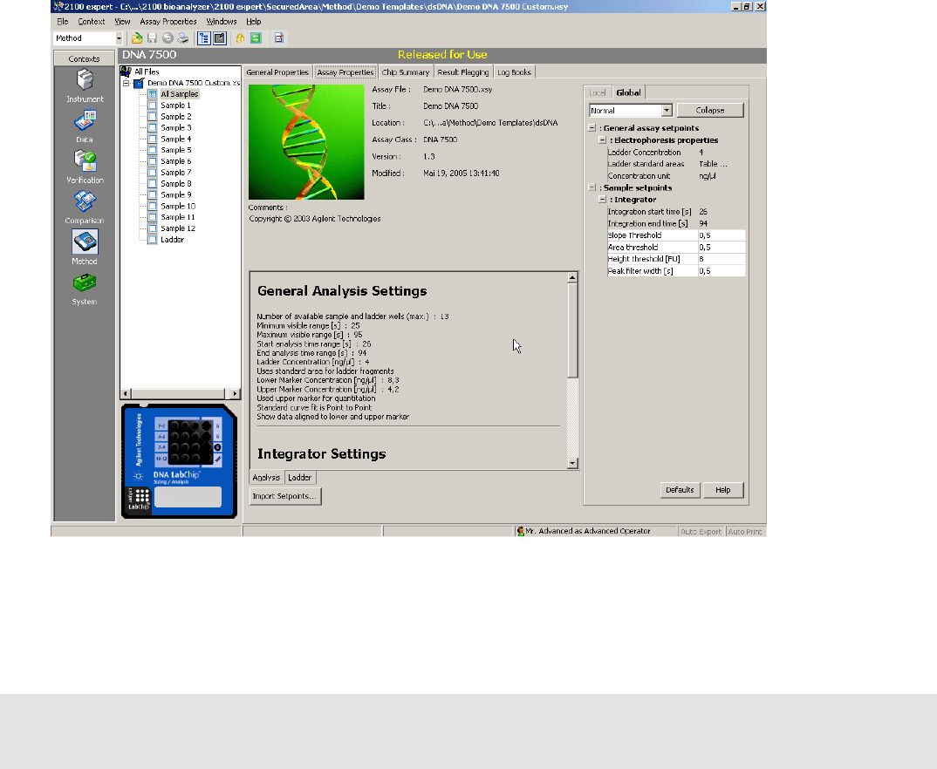Screen dimensions: 937x769
Task: Click the All Files tree icon
Action: point(126,71)
